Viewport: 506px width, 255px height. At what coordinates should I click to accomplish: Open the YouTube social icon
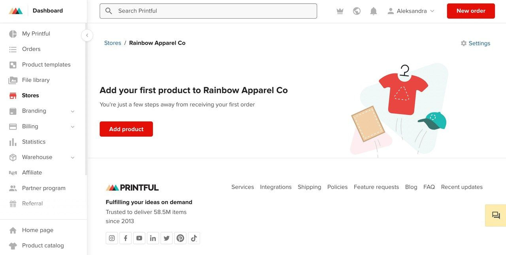pyautogui.click(x=139, y=238)
